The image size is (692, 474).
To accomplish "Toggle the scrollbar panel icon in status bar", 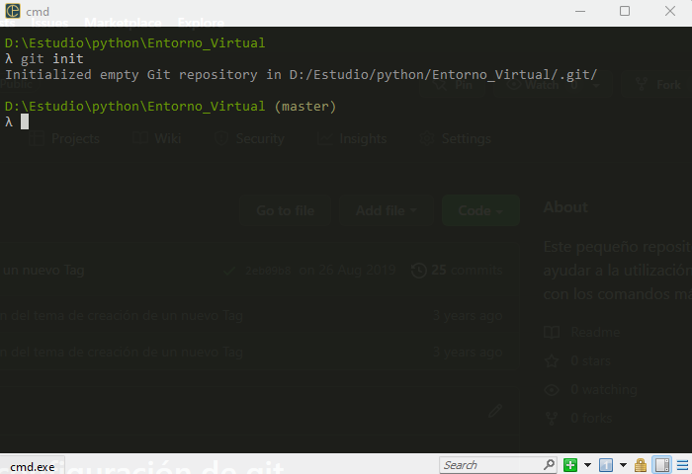I will point(662,465).
